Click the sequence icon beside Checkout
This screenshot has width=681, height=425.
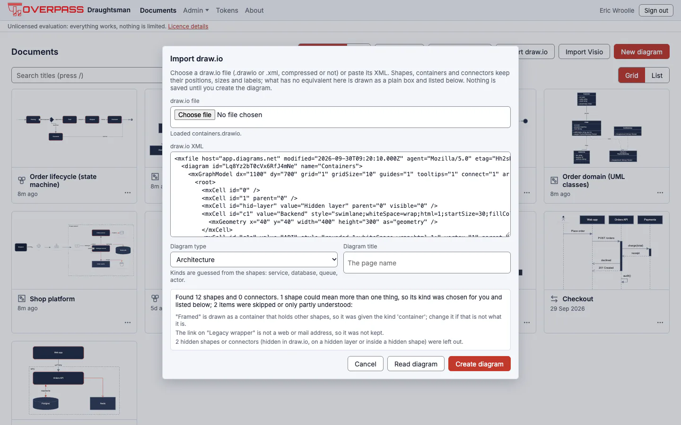(554, 299)
